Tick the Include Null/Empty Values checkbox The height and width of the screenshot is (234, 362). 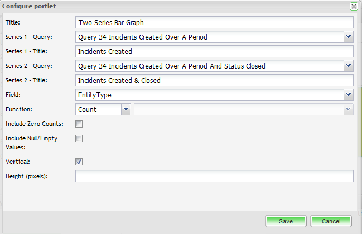click(x=79, y=138)
